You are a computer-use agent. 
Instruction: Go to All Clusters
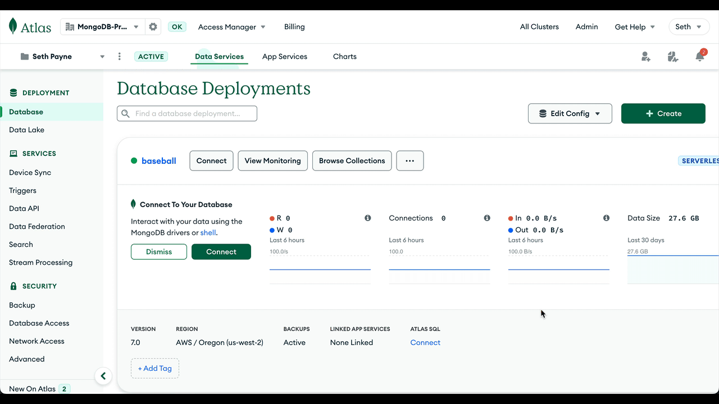(x=539, y=27)
